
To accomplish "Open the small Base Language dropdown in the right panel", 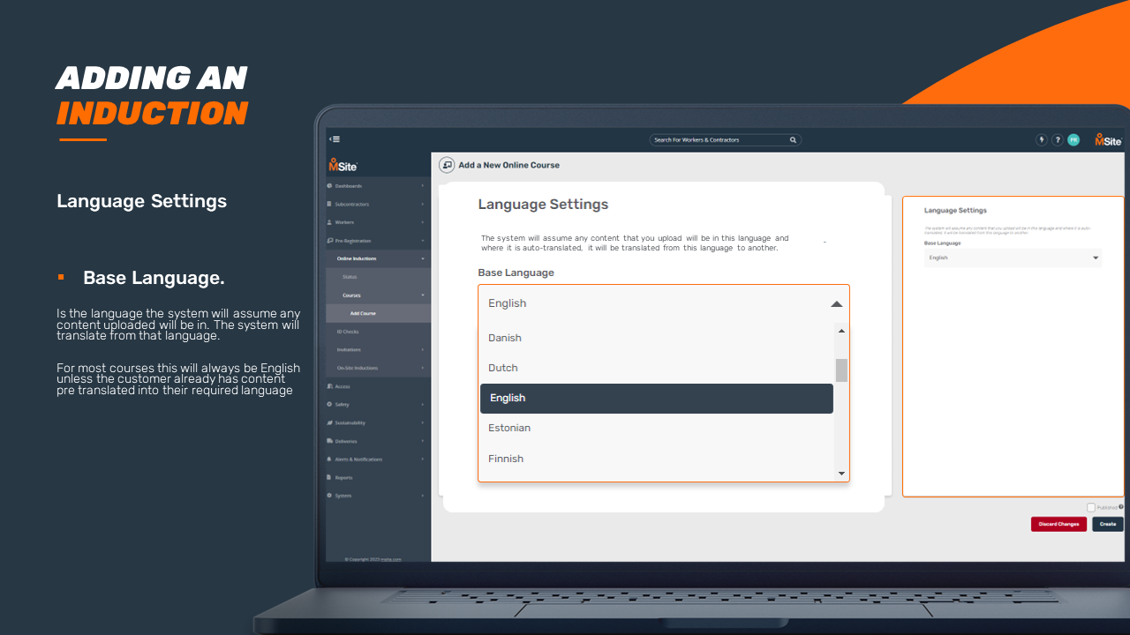I will point(1013,258).
